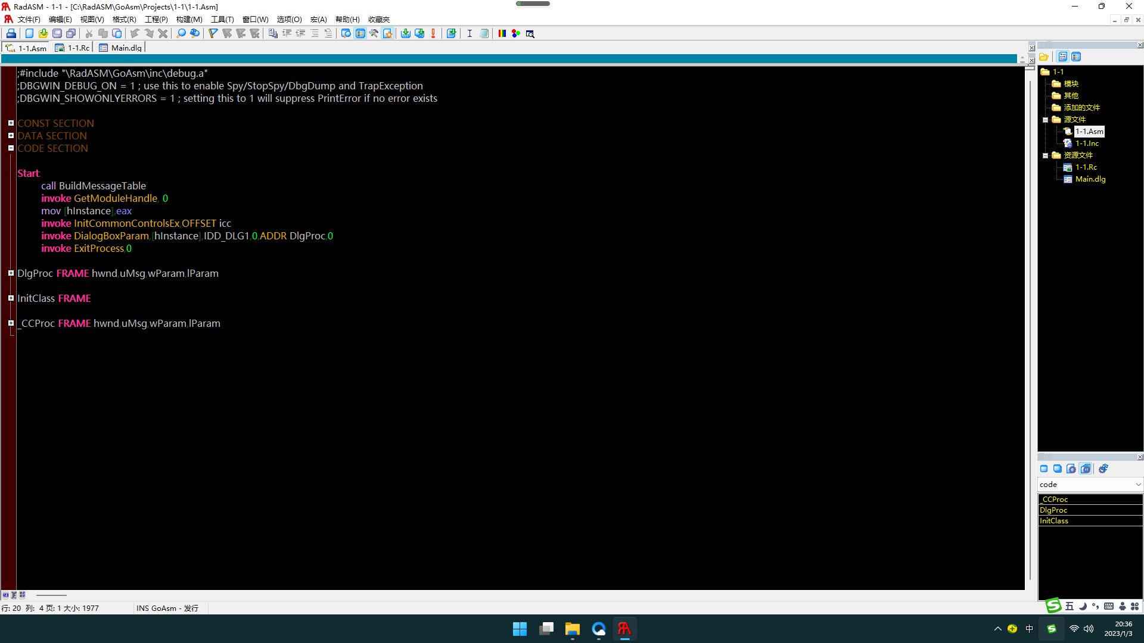Click the red exclamation run icon

tap(433, 33)
